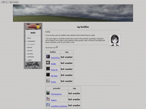Select my buddies in sidebar menu
This screenshot has width=146, height=109.
point(31,44)
